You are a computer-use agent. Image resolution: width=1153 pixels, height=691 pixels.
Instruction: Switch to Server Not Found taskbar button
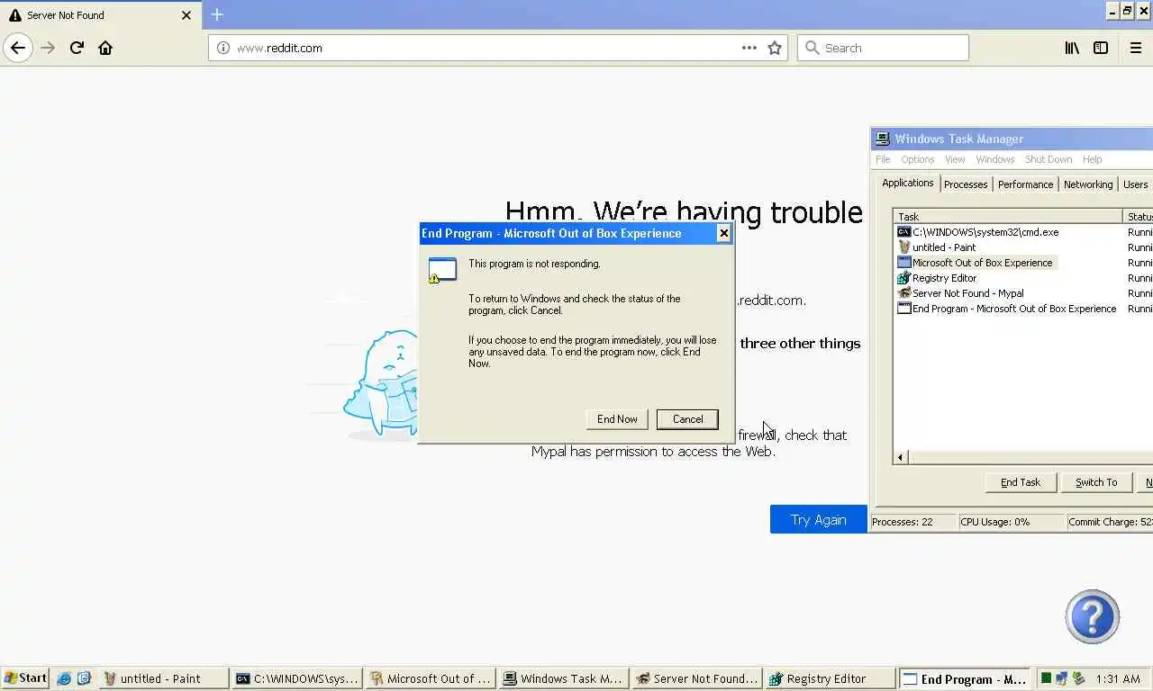coord(697,678)
